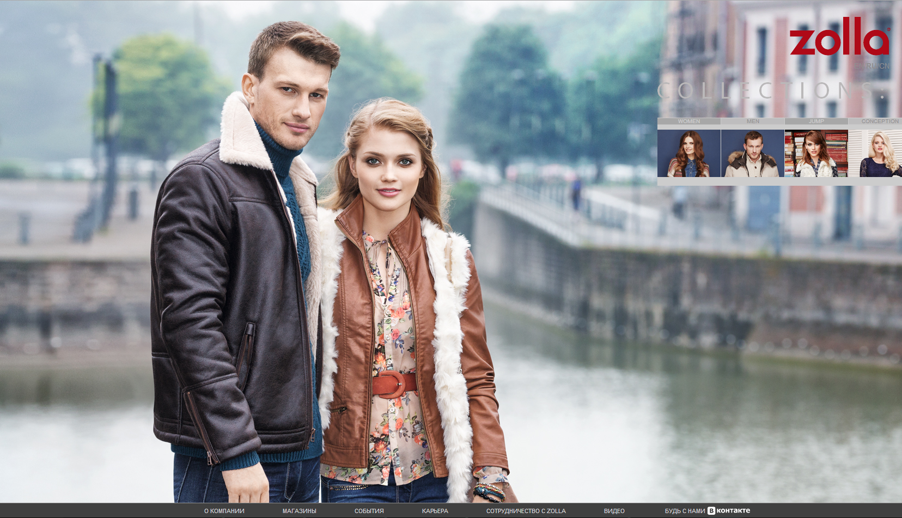Select the JUMP collection thumbnail image
This screenshot has width=902, height=518.
click(x=816, y=153)
